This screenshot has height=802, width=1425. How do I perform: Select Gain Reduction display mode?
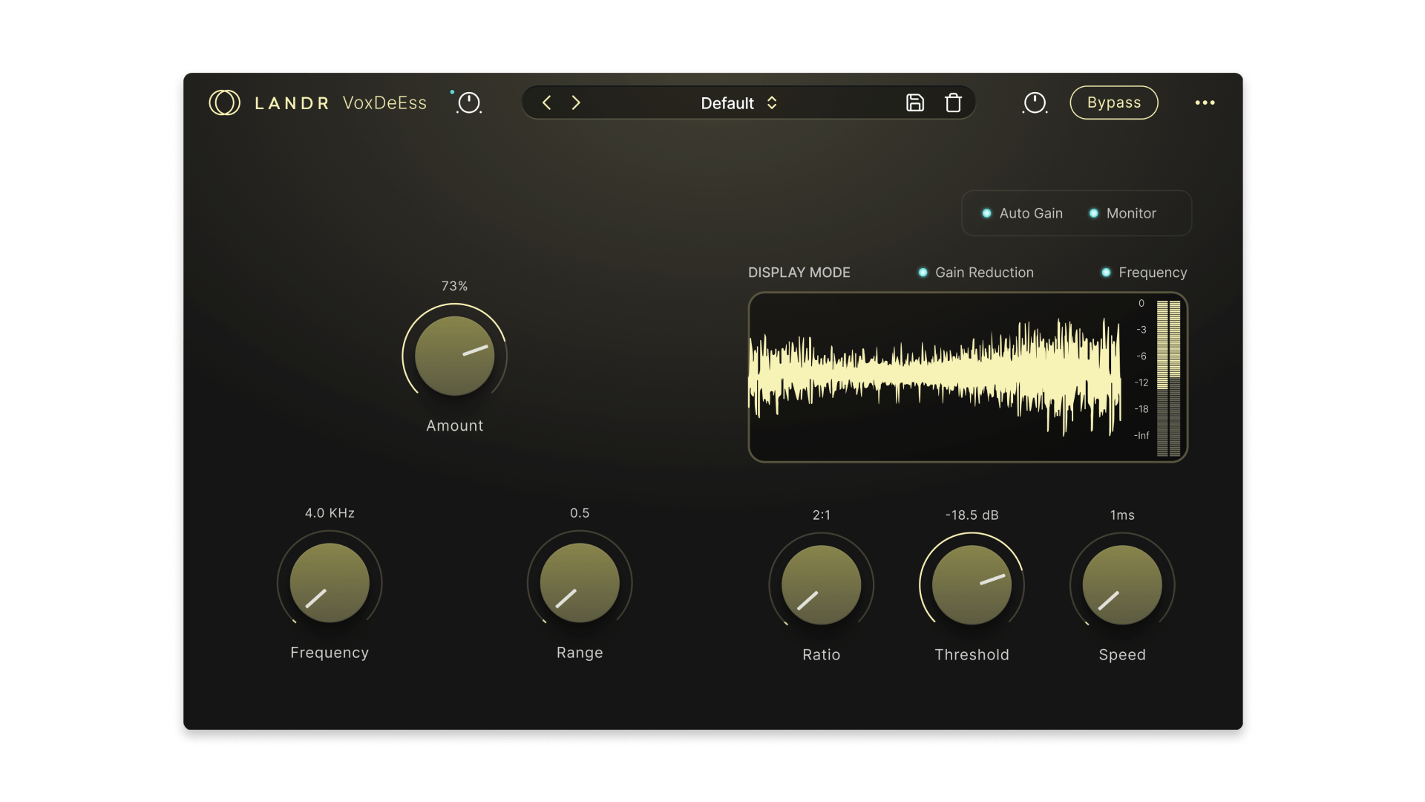[x=976, y=273]
